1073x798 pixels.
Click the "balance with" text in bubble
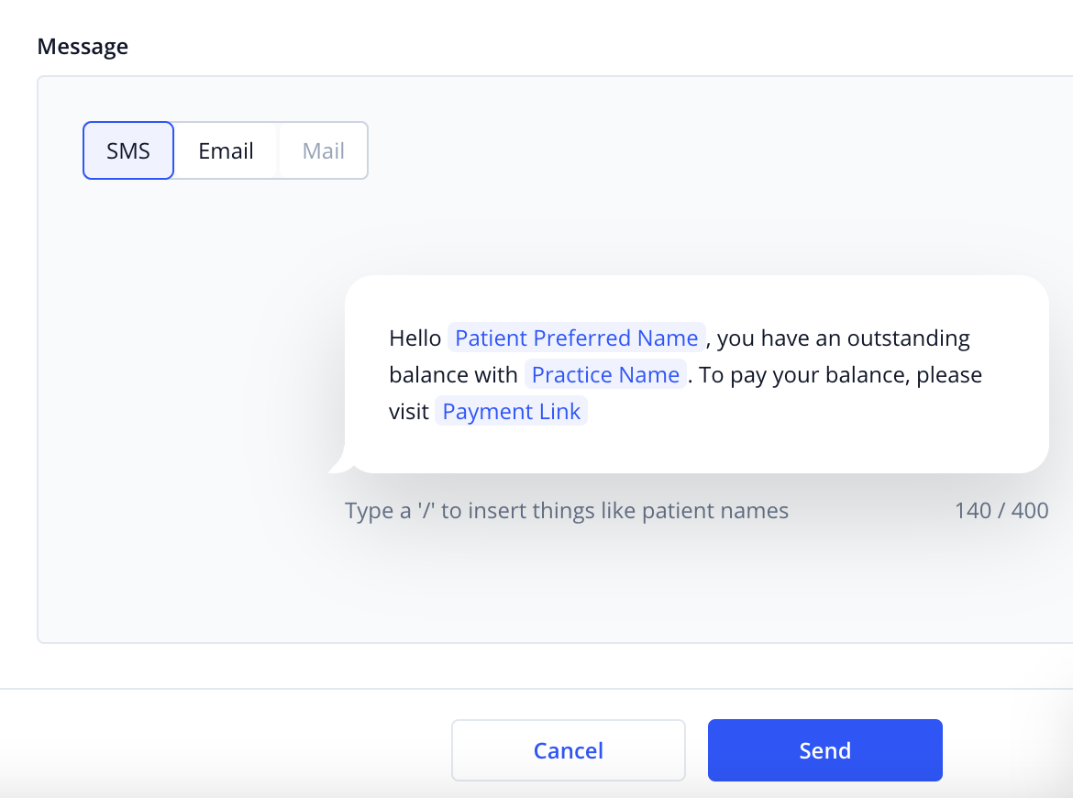[453, 375]
